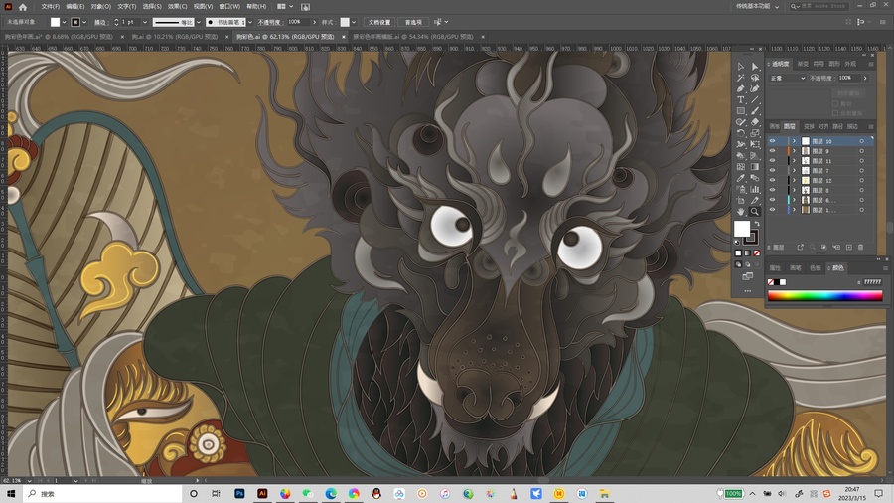Viewport: 894px width, 503px height.
Task: Select the Selection (black arrow) tool
Action: tap(741, 67)
